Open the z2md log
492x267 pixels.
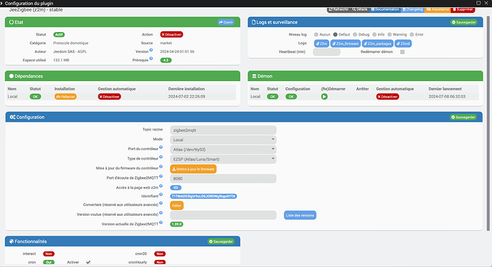(403, 43)
